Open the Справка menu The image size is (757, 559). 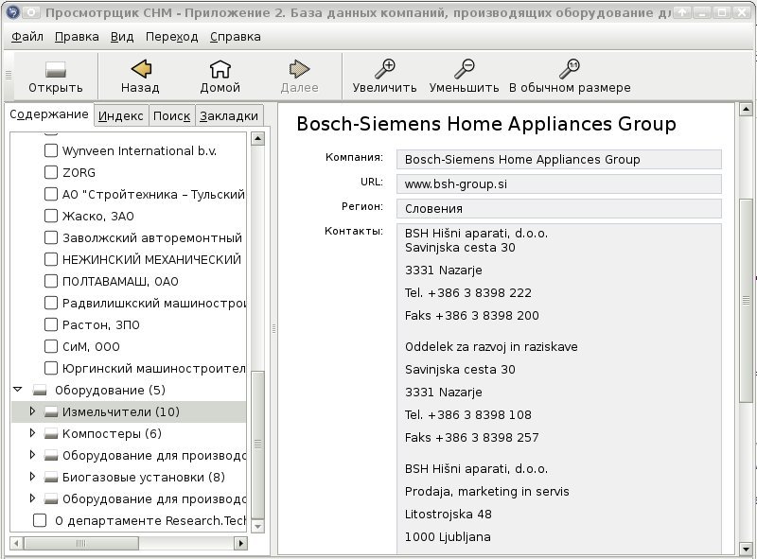pyautogui.click(x=235, y=37)
